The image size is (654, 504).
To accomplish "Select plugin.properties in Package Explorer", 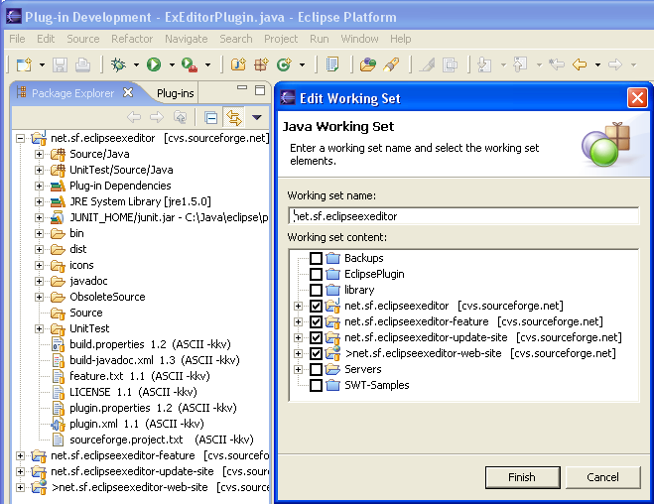I will (x=144, y=408).
